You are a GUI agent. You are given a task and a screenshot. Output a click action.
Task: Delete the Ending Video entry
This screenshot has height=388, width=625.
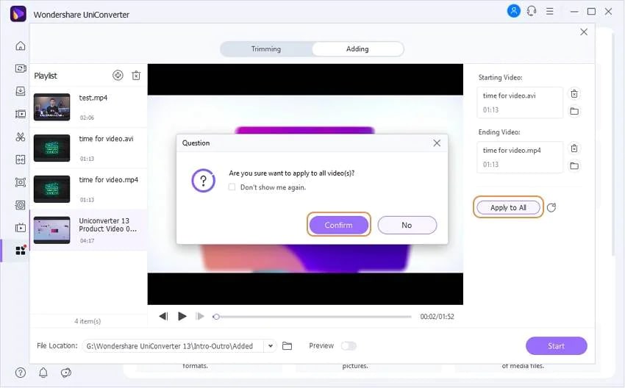pos(574,148)
